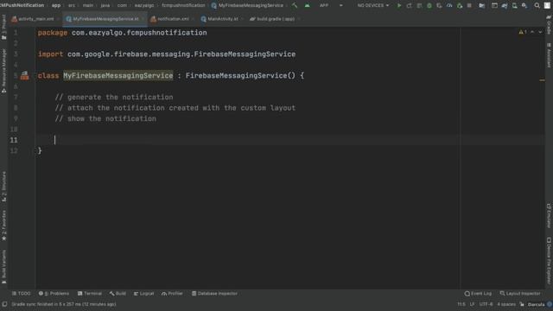Click the Gradle sync finished status message
Viewport: 553px width, 311px height.
coord(64,304)
